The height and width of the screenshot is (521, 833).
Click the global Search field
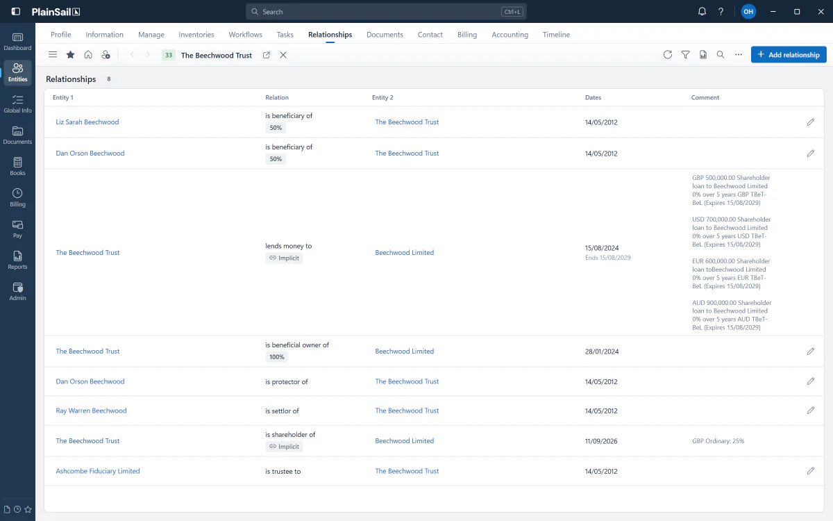386,12
